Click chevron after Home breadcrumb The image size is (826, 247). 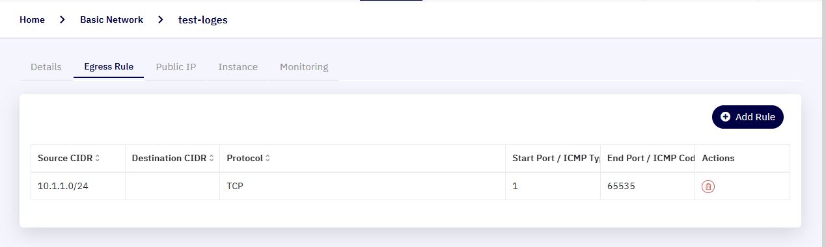(62, 19)
